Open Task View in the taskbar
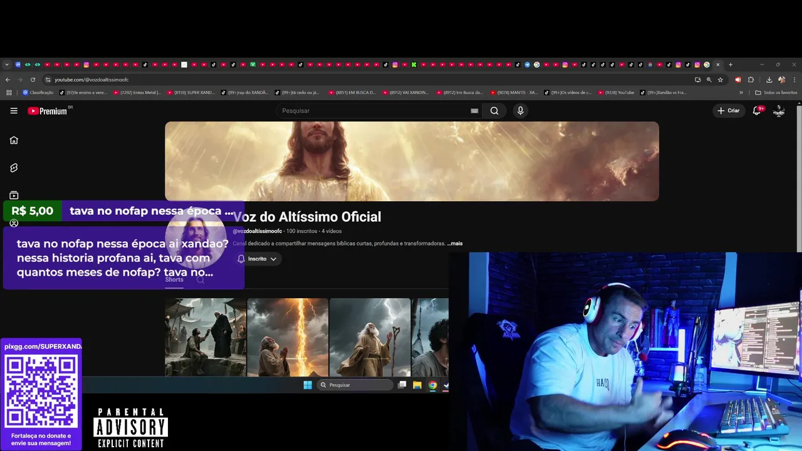Image resolution: width=802 pixels, height=451 pixels. (402, 385)
